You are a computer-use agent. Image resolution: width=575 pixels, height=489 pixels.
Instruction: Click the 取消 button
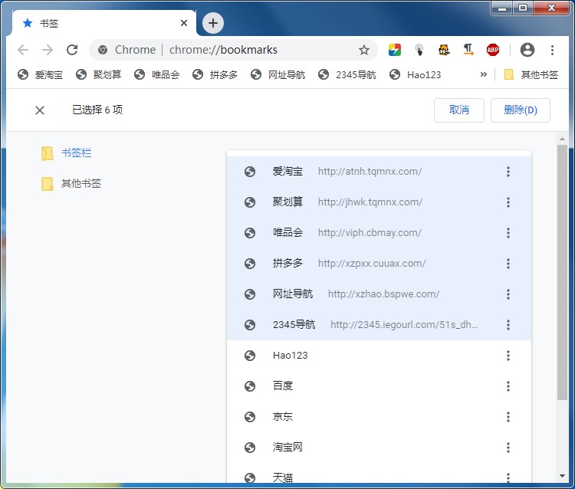(458, 110)
